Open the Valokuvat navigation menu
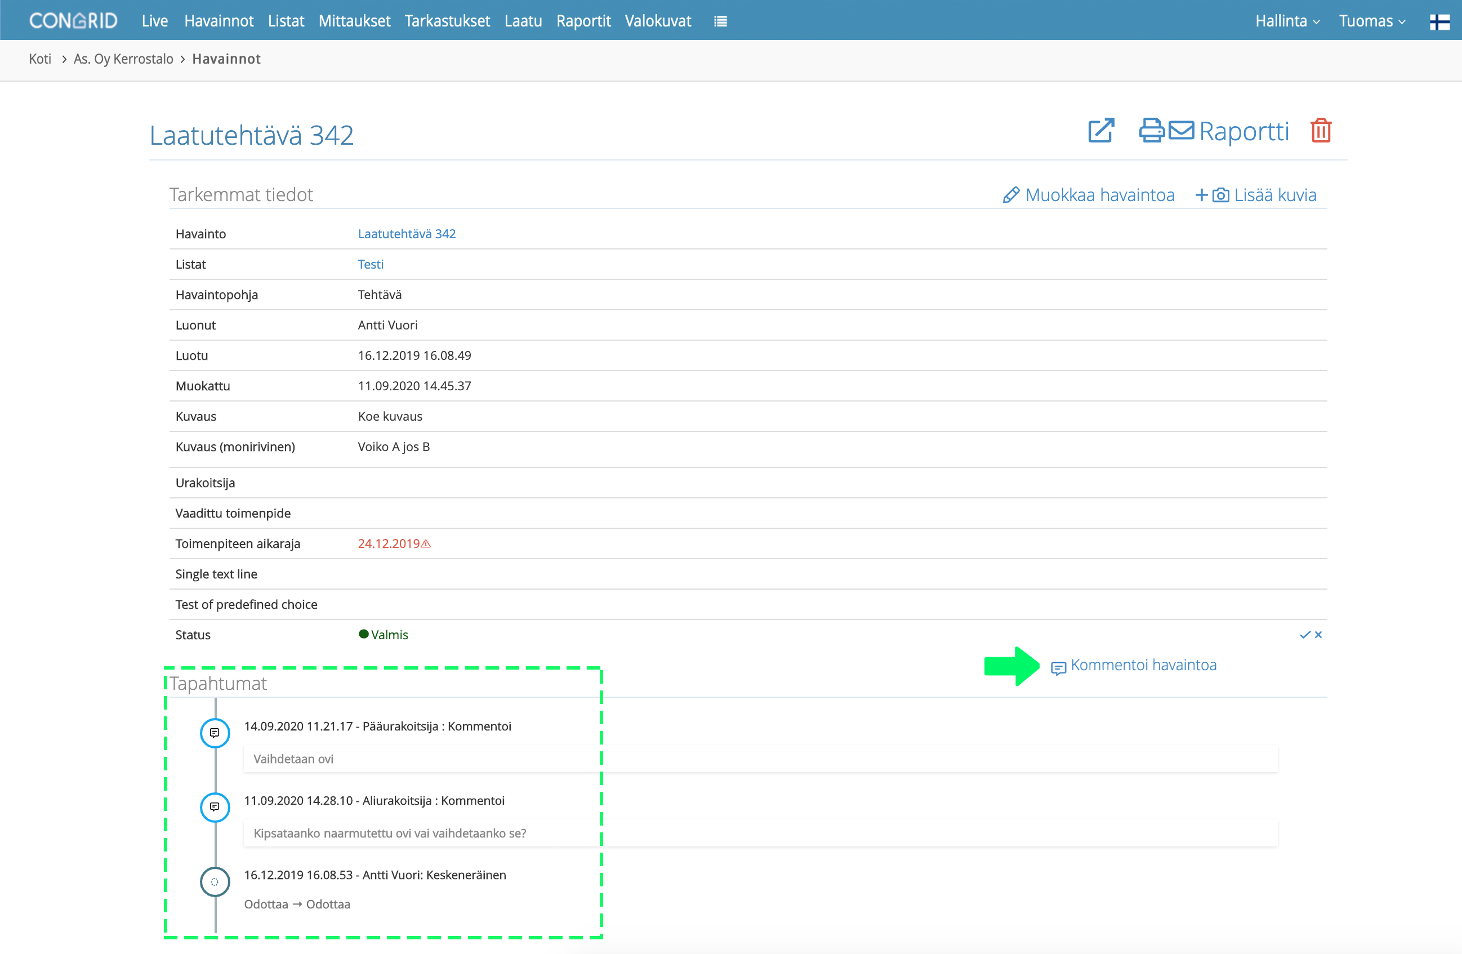The width and height of the screenshot is (1462, 954). (x=658, y=21)
